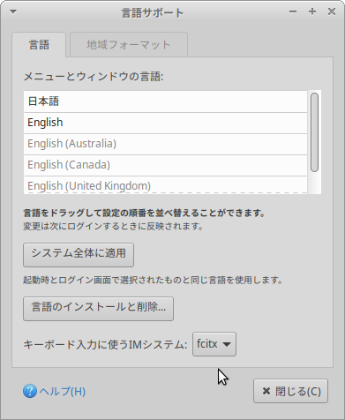Image resolution: width=345 pixels, height=420 pixels.
Task: Switch to the 地域フォーマット tab
Action: click(x=129, y=45)
